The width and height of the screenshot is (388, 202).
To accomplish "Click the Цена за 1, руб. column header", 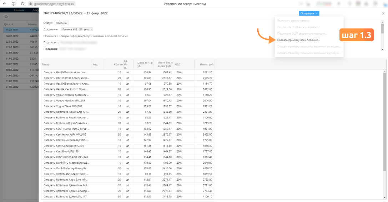I will (143, 64).
